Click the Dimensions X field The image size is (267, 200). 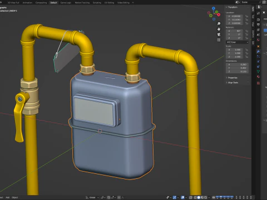[237, 64]
